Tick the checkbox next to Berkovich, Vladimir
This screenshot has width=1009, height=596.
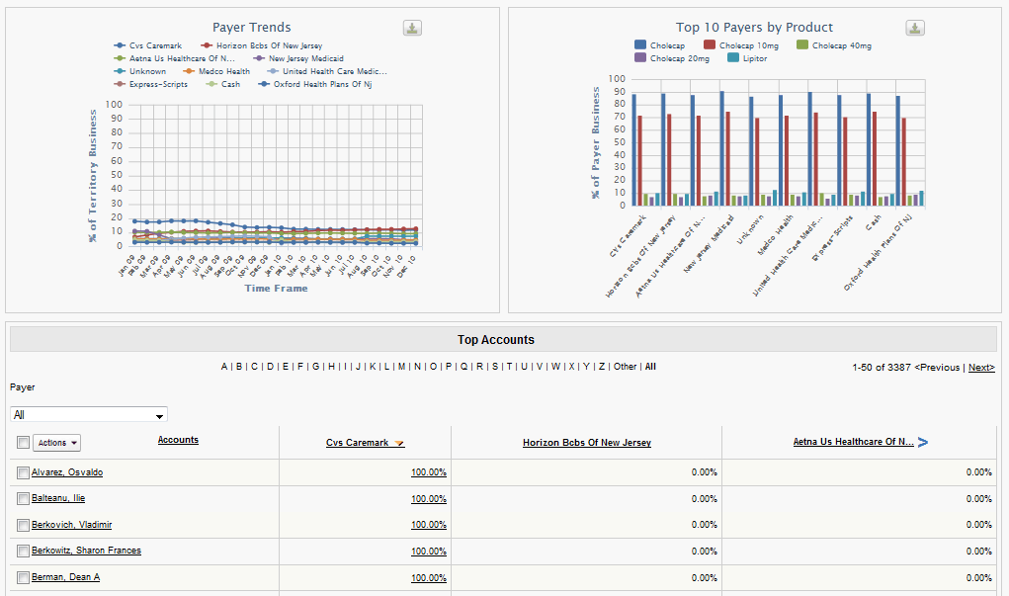click(x=23, y=525)
